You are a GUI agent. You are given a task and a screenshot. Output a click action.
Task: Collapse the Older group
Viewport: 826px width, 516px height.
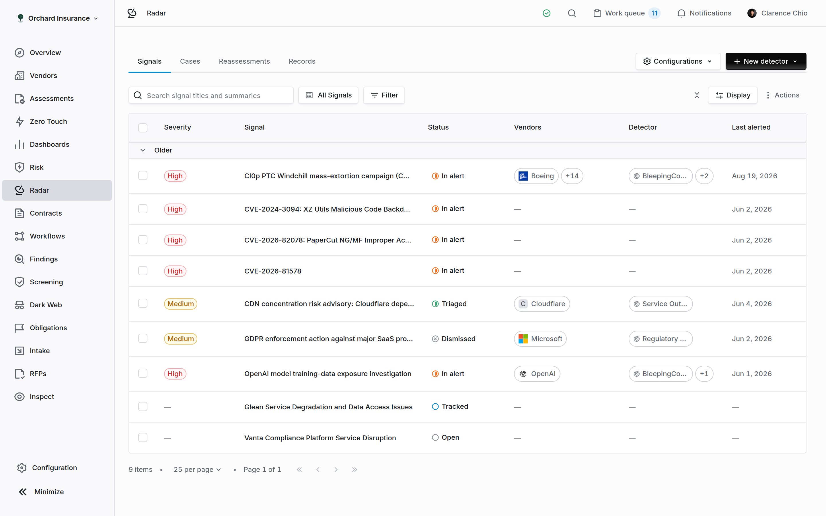143,150
